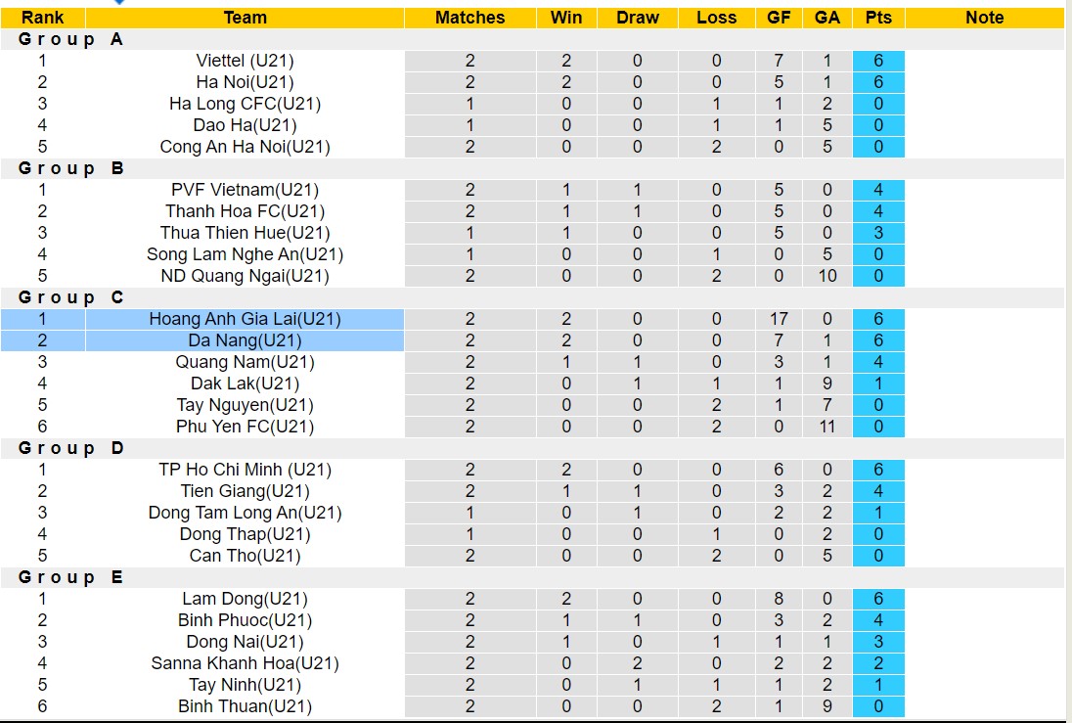Viewport: 1072px width, 723px height.
Task: Open the Ha Noi(U21) team link
Action: 245,82
